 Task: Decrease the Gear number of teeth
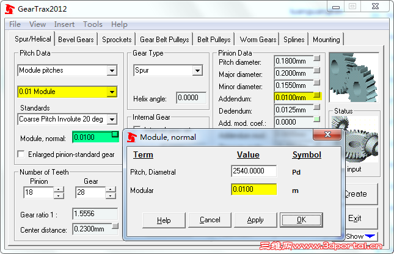(111, 195)
